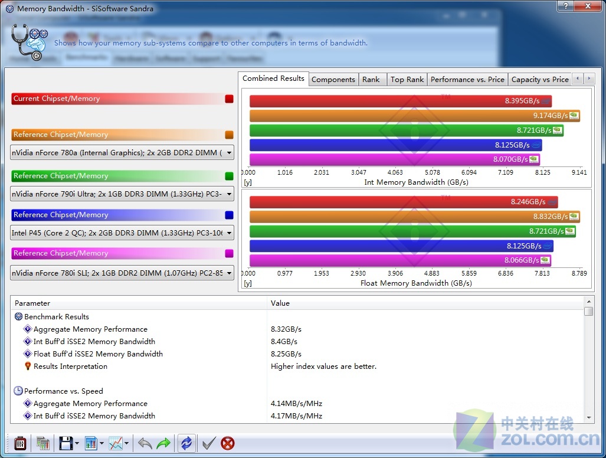The image size is (606, 458).
Task: Click the orange 8.832GB/s Float bandwidth bar
Action: click(415, 217)
